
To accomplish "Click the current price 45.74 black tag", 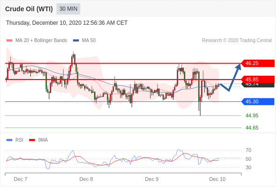I will [258, 85].
